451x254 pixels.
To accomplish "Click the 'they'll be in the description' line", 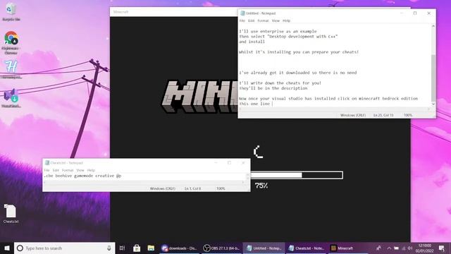I will pyautogui.click(x=273, y=88).
